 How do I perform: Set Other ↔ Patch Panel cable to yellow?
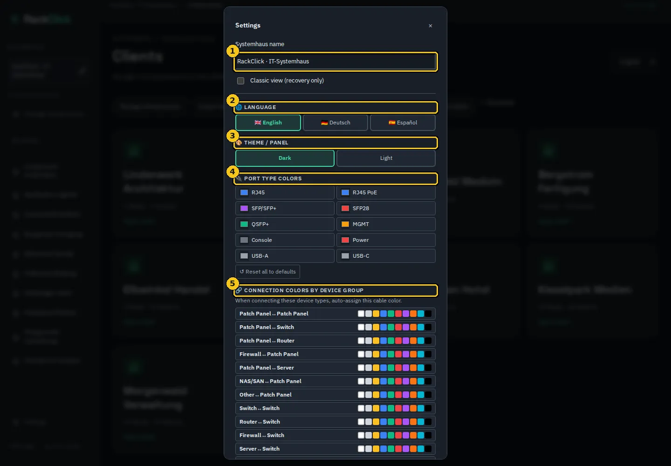376,395
